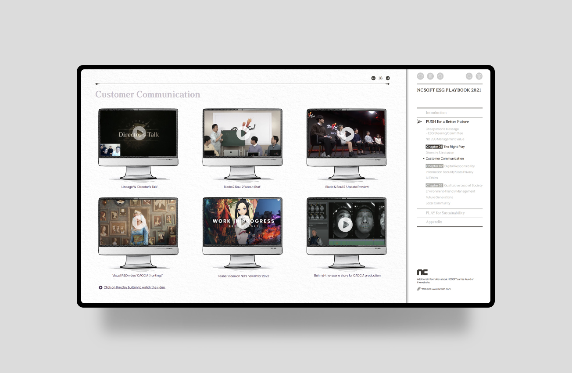
Task: Open 'Chapter 02 Digital Responsibility'
Action: (450, 166)
